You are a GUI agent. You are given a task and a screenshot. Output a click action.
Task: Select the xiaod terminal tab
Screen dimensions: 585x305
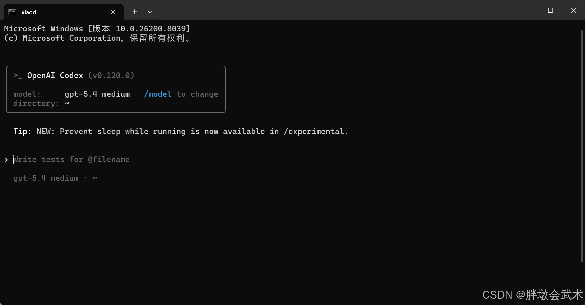63,12
